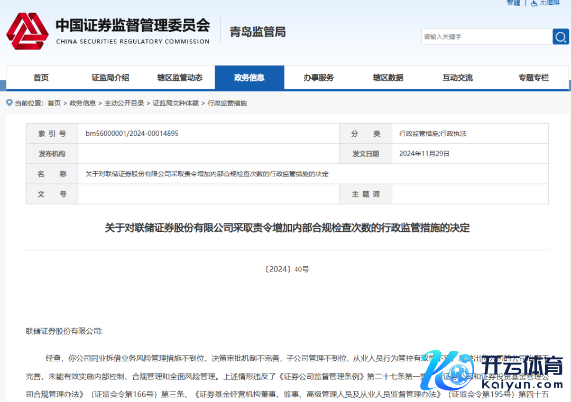Switch to 繁體 traditional Chinese version
Image resolution: width=571 pixels, height=402 pixels.
pyautogui.click(x=513, y=3)
